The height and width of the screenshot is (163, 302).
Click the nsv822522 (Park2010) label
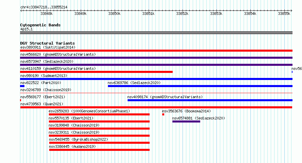(41, 83)
